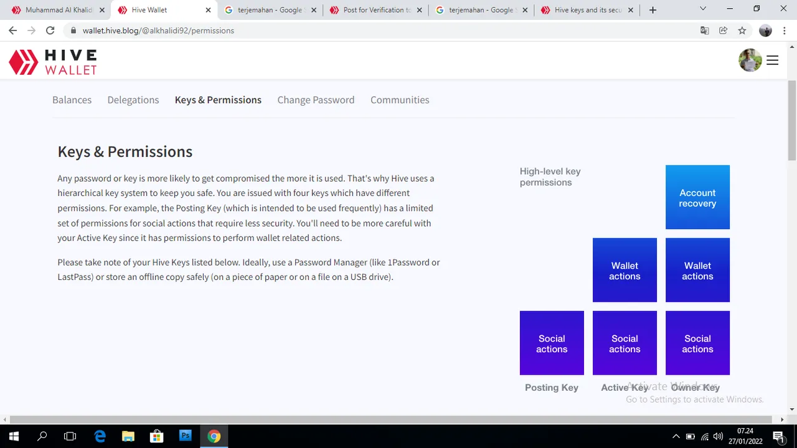The width and height of the screenshot is (797, 448).
Task: Open Chrome three-dot menu
Action: click(x=784, y=30)
